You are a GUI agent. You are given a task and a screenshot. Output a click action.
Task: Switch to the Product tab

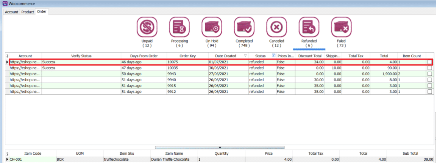(x=28, y=12)
